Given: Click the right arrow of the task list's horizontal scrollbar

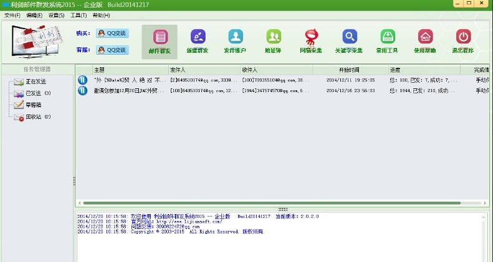Looking at the screenshot, I should coord(486,203).
